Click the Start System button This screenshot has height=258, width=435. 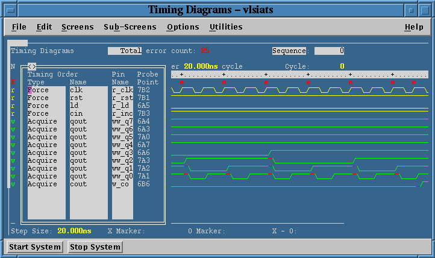pyautogui.click(x=35, y=247)
